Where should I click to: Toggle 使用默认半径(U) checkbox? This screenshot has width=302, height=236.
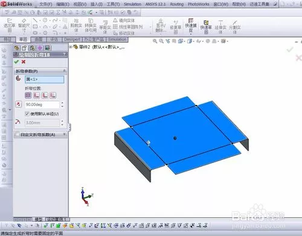click(x=27, y=114)
